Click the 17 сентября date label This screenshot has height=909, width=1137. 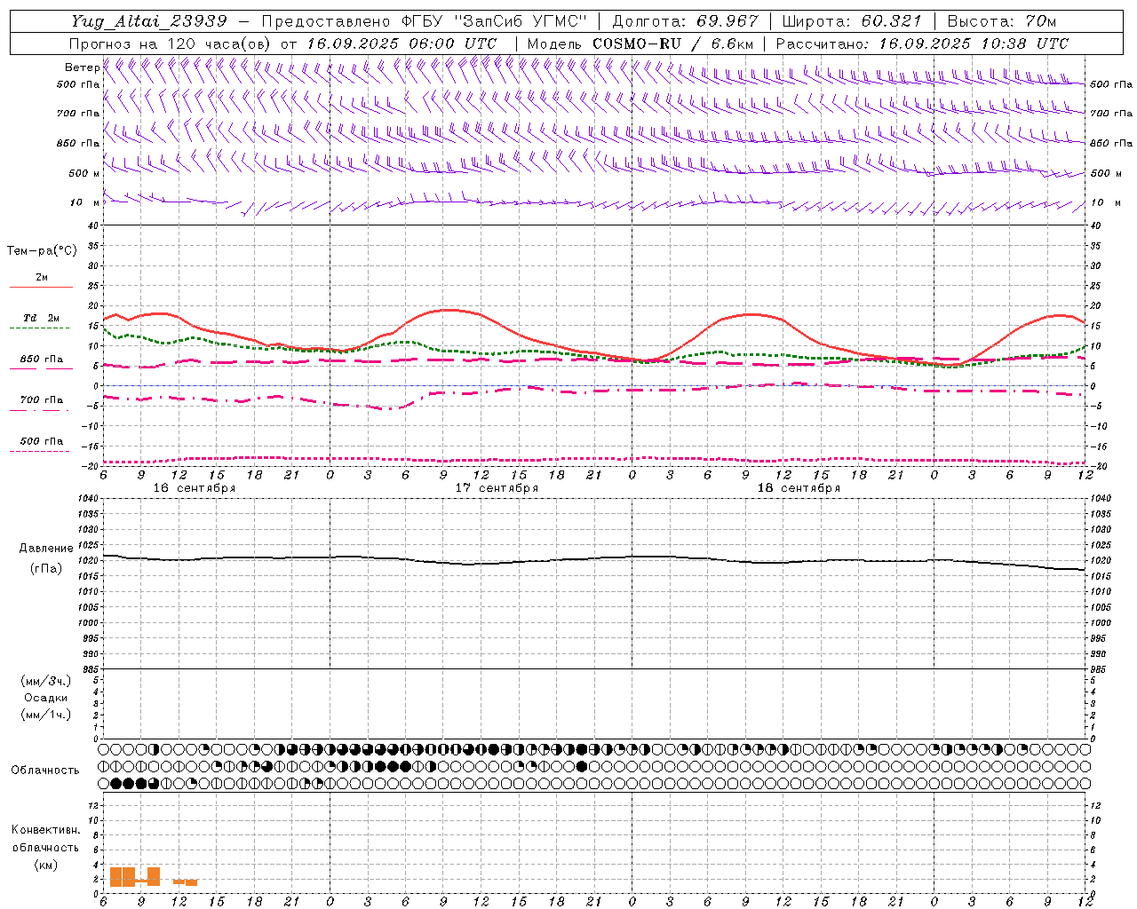(497, 488)
